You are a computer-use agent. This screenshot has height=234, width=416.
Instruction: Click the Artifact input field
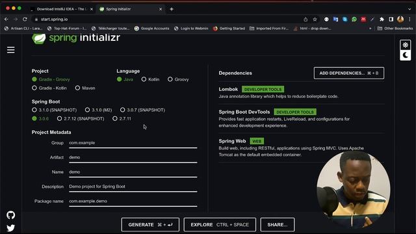click(x=133, y=157)
